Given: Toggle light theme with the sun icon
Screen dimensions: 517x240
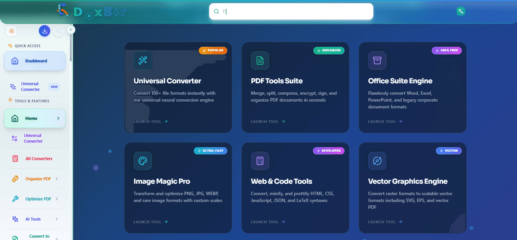Looking at the screenshot, I should [x=11, y=31].
